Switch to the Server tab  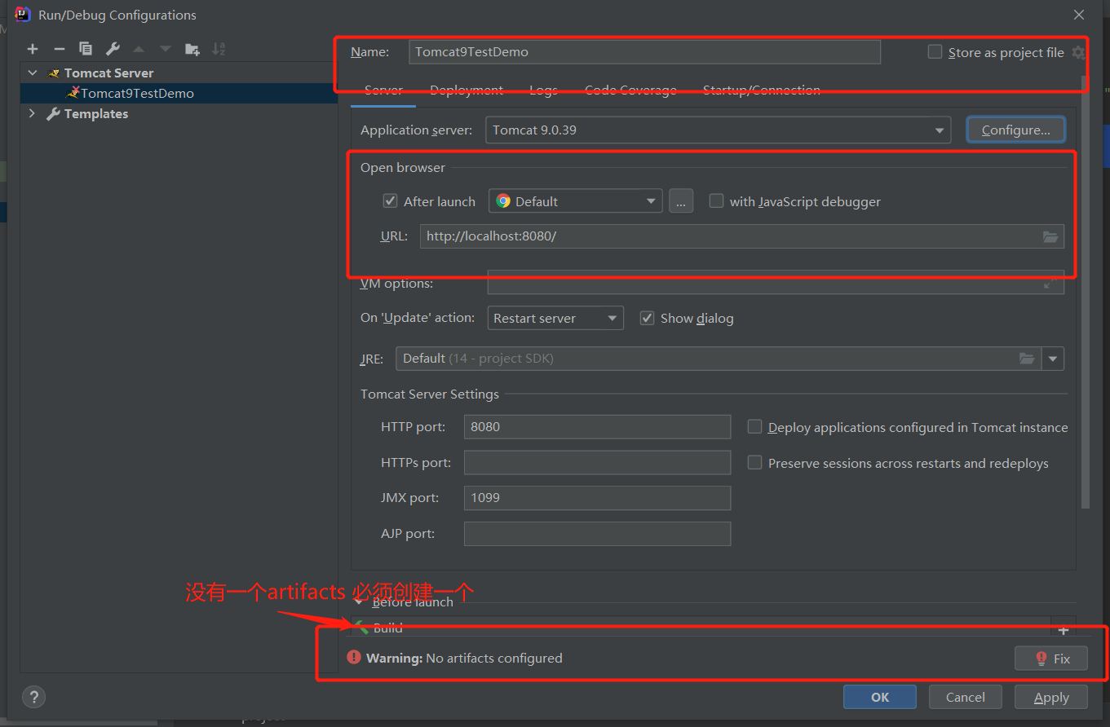tap(383, 90)
